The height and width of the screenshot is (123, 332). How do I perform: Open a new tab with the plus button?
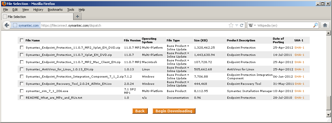point(78,16)
